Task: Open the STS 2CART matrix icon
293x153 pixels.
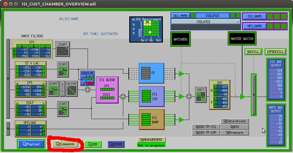Action: [63, 49]
